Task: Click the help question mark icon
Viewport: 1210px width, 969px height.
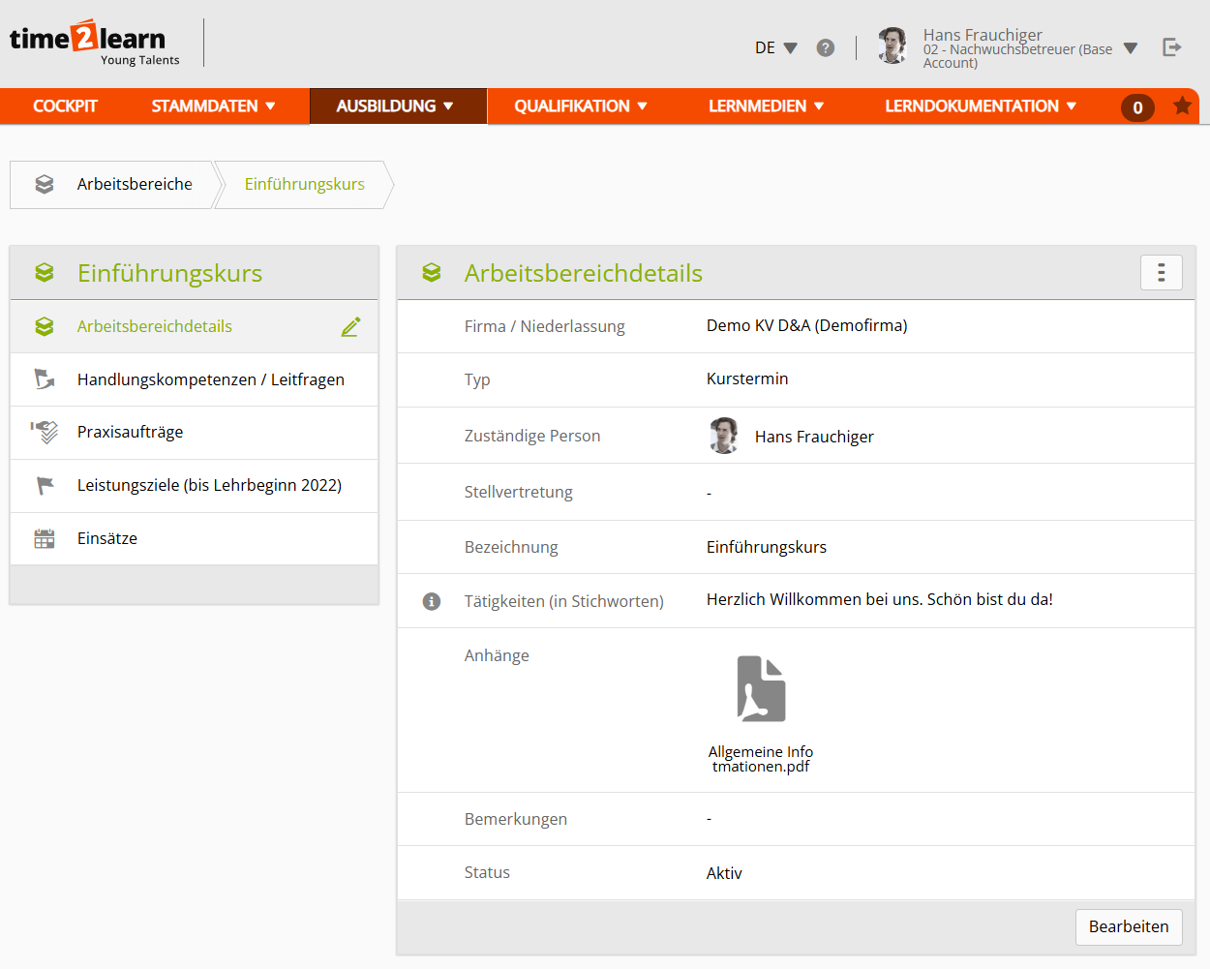Action: pyautogui.click(x=825, y=47)
